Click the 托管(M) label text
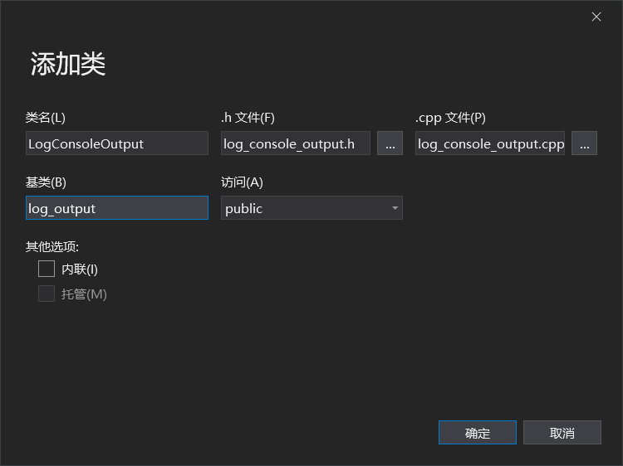Image resolution: width=623 pixels, height=466 pixels. [84, 294]
